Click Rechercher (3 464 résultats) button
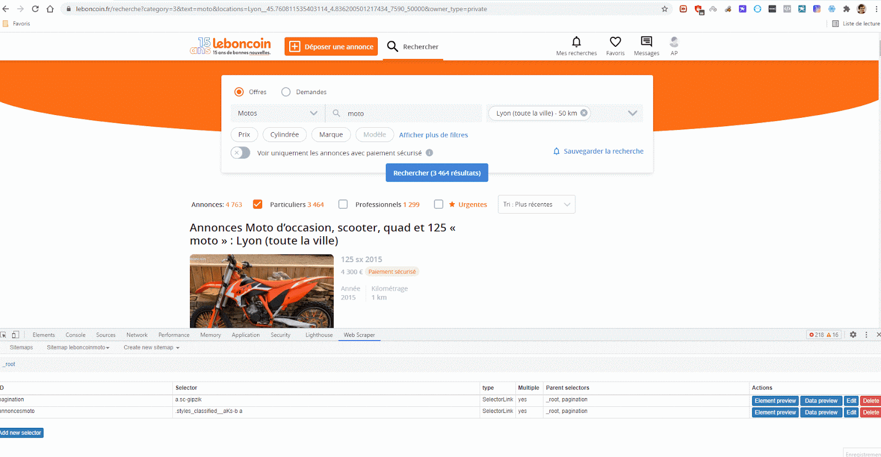881x457 pixels. click(437, 173)
